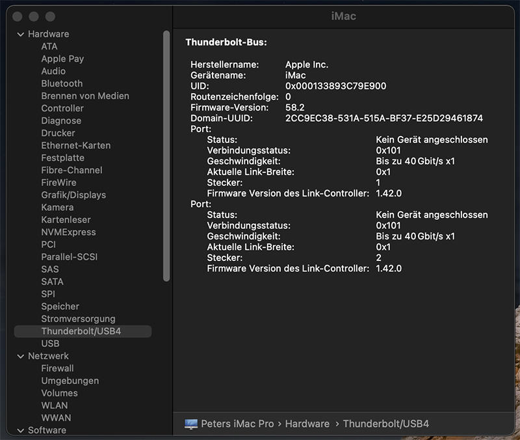Open the Stromversorgung entry
This screenshot has height=440, width=520.
78,319
